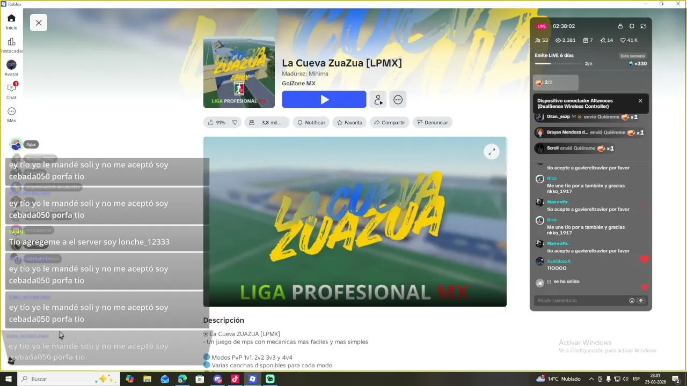Expand the game preview image fullscreen
The image size is (687, 386).
click(492, 152)
